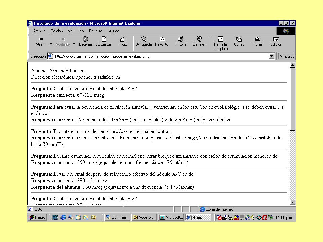Click the Respuesta del alumno line
This screenshot has width=323, height=242.
pos(112,187)
